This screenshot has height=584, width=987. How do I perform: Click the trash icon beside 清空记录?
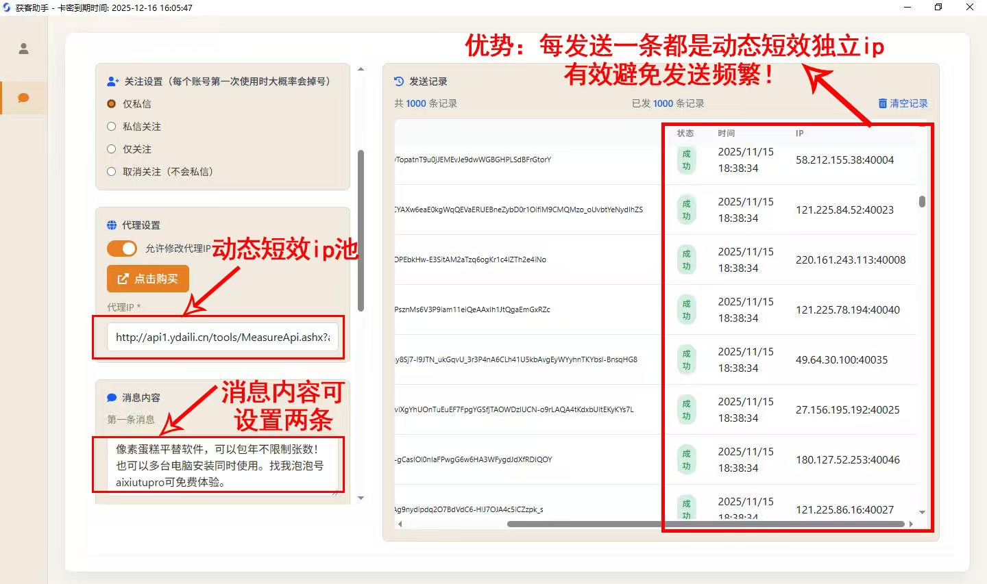pyautogui.click(x=883, y=103)
